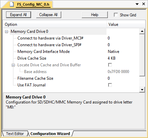The image size is (148, 138).
Task: Select Connect to hardware via Driver_SPI# row
Action: point(49,45)
